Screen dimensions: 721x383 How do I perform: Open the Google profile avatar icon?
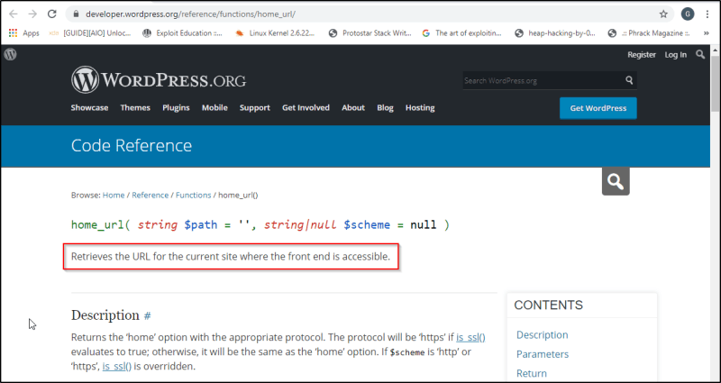pyautogui.click(x=688, y=14)
